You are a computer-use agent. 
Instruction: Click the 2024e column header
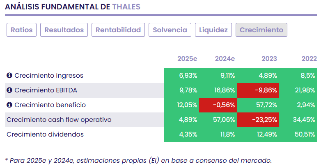[x=225, y=58]
